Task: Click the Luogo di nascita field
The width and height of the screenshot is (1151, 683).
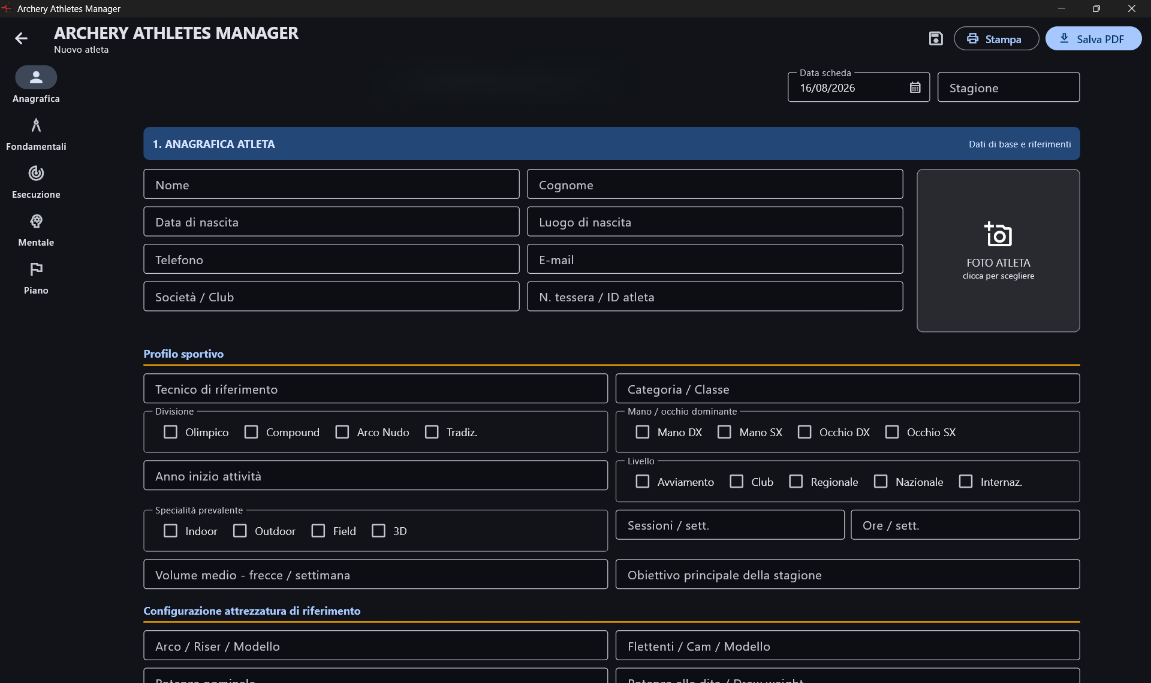Action: click(x=715, y=222)
